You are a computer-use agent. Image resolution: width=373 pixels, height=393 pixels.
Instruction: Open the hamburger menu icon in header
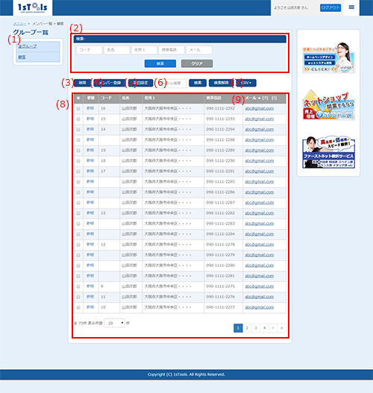coord(351,7)
